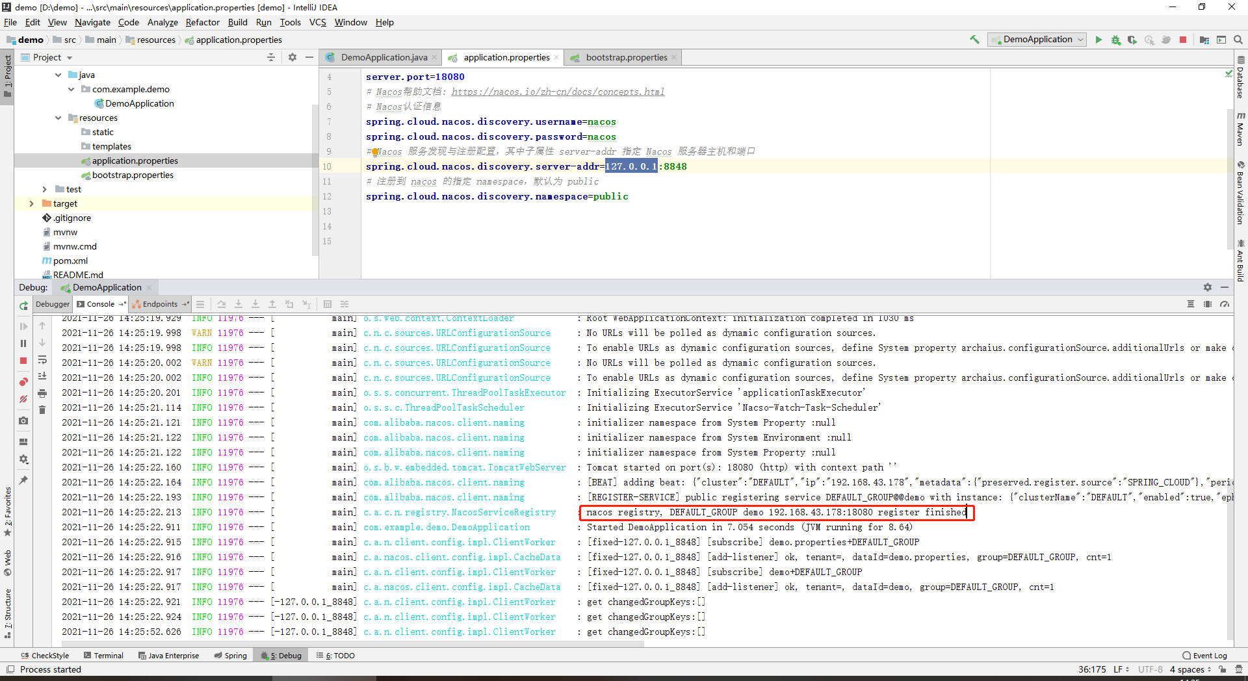Open Navigate menu
1248x681 pixels.
[x=92, y=22]
